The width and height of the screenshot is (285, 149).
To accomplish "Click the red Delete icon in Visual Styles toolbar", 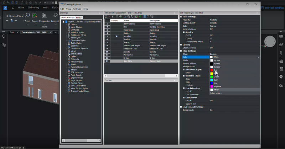I will tap(109, 16).
